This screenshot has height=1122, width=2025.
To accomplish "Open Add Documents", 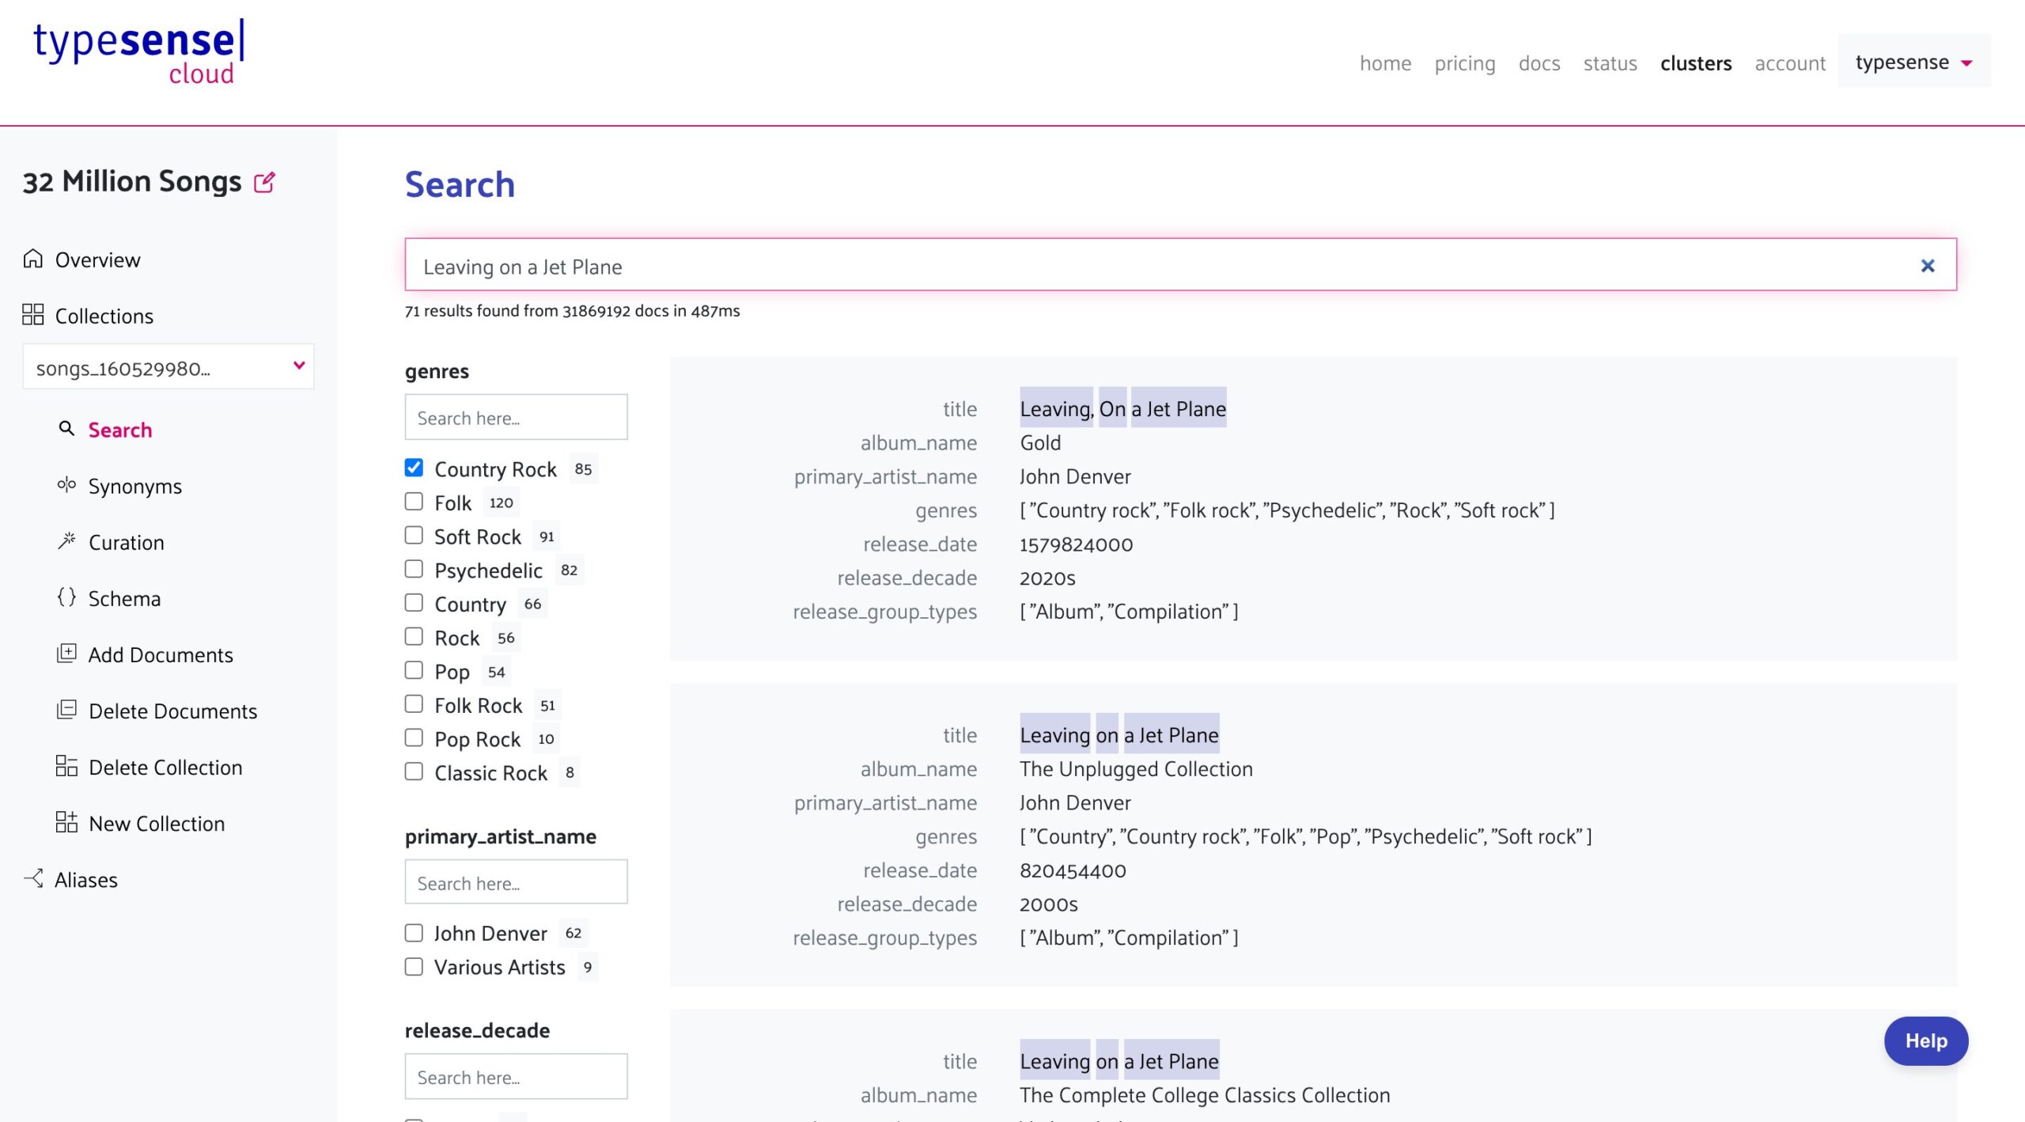I will (x=161, y=654).
